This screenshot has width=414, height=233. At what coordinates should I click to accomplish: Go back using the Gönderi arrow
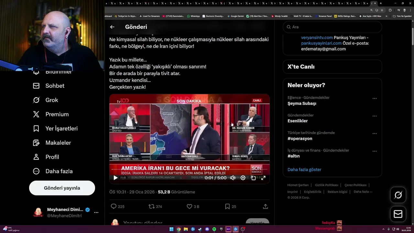click(112, 27)
